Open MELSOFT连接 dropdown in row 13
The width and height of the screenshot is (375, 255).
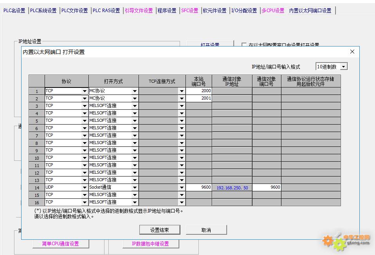[135, 180]
